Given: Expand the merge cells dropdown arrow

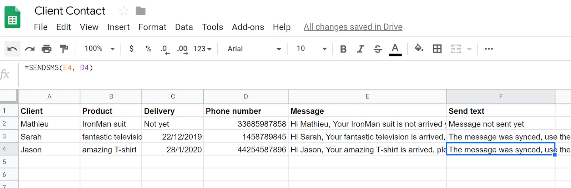Looking at the screenshot, I should (469, 49).
